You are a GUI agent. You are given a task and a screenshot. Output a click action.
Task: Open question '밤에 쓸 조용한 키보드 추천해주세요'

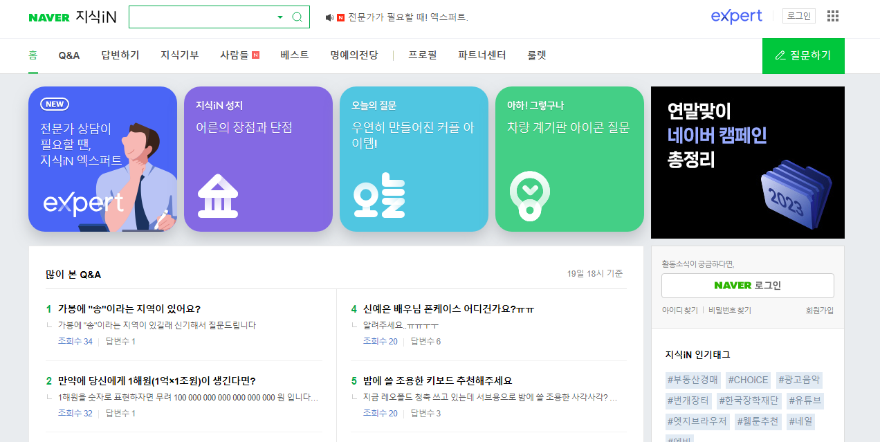pyautogui.click(x=438, y=381)
